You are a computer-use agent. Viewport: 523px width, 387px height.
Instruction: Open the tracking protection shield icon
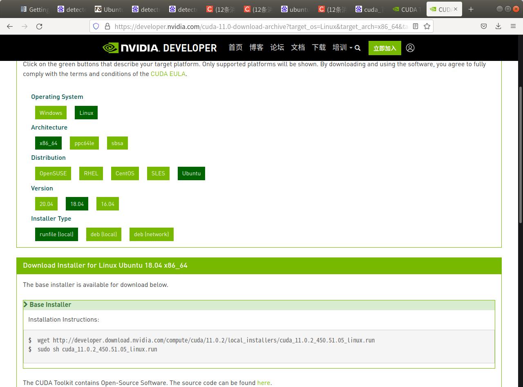(96, 26)
